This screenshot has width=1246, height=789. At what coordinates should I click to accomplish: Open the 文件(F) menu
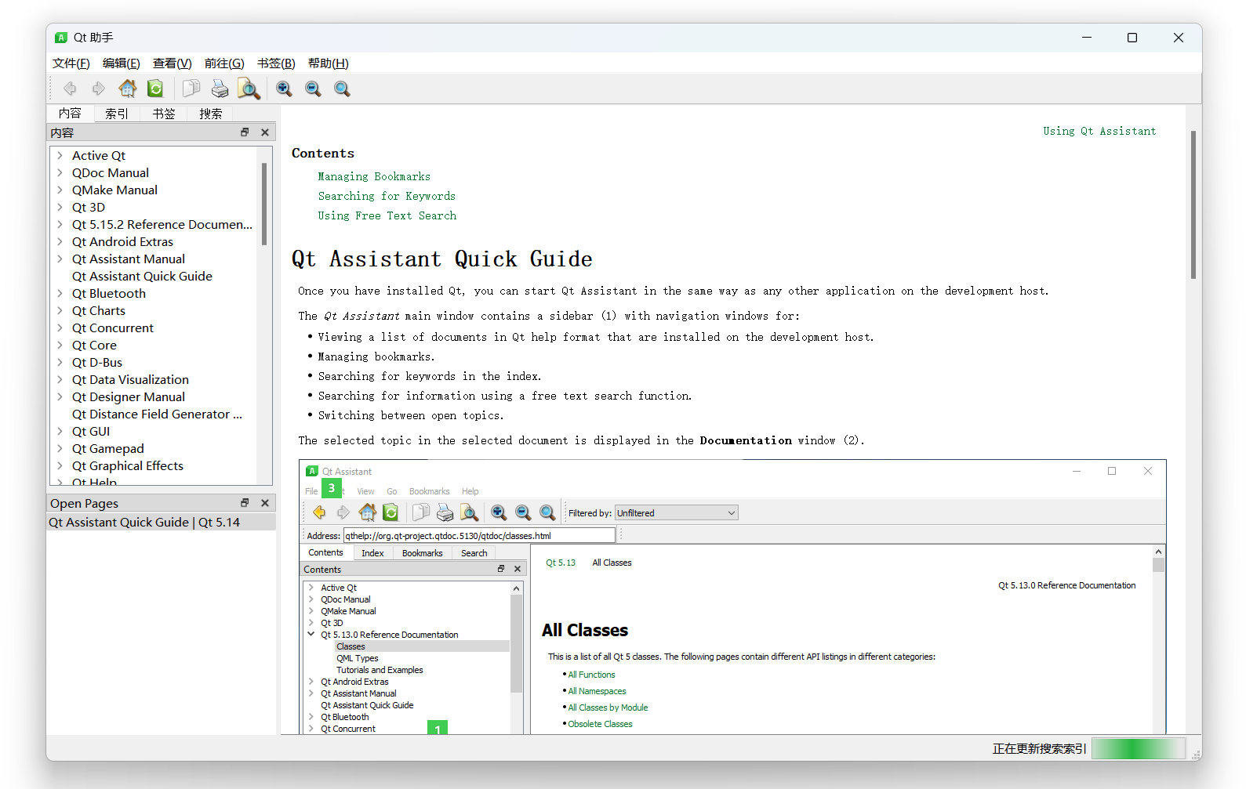pos(71,63)
